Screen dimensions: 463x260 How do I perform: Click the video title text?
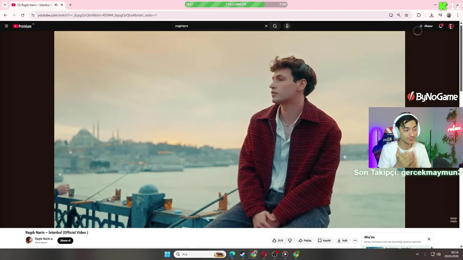(x=57, y=233)
